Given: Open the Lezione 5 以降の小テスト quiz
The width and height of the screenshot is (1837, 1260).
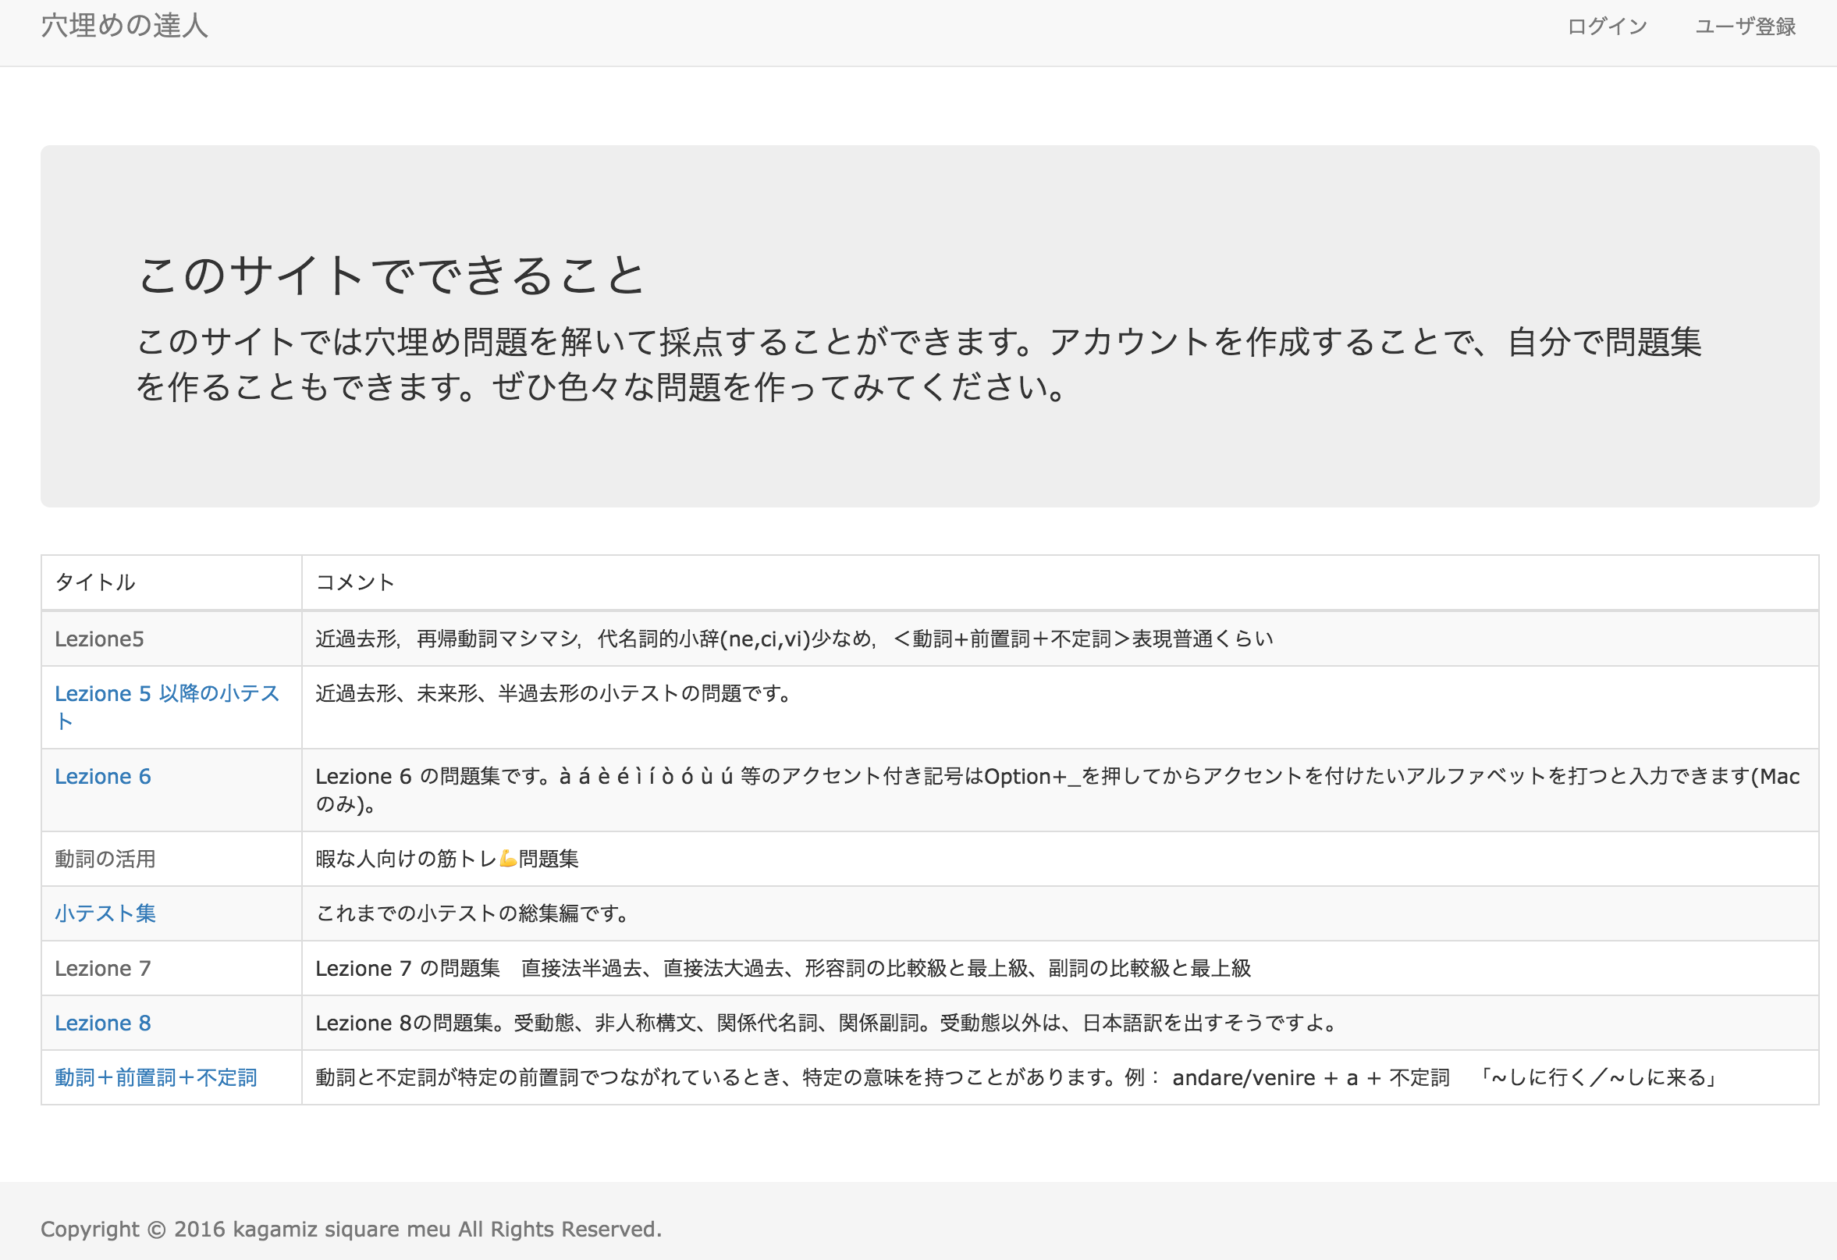Looking at the screenshot, I should coord(166,693).
